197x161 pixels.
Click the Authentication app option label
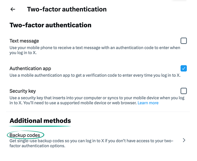click(30, 69)
